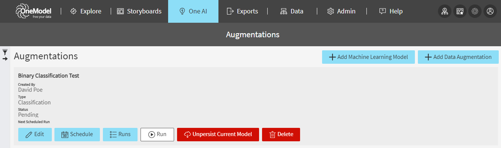Open the Admin settings menu
This screenshot has height=148, width=501.
(341, 11)
